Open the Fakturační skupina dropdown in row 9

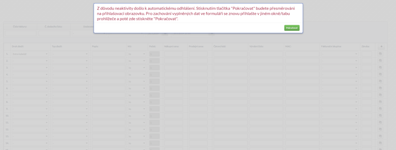pos(340,109)
